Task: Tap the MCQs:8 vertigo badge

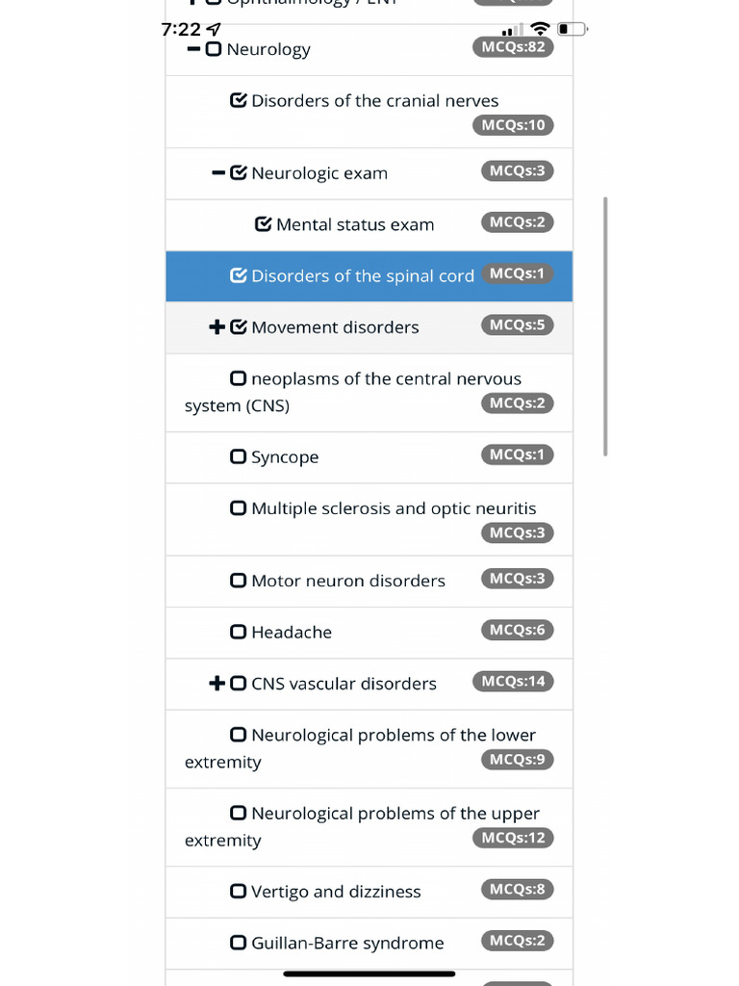Action: [x=517, y=890]
